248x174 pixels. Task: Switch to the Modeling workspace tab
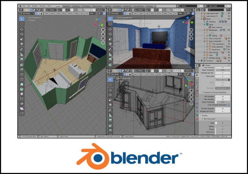(67, 6)
